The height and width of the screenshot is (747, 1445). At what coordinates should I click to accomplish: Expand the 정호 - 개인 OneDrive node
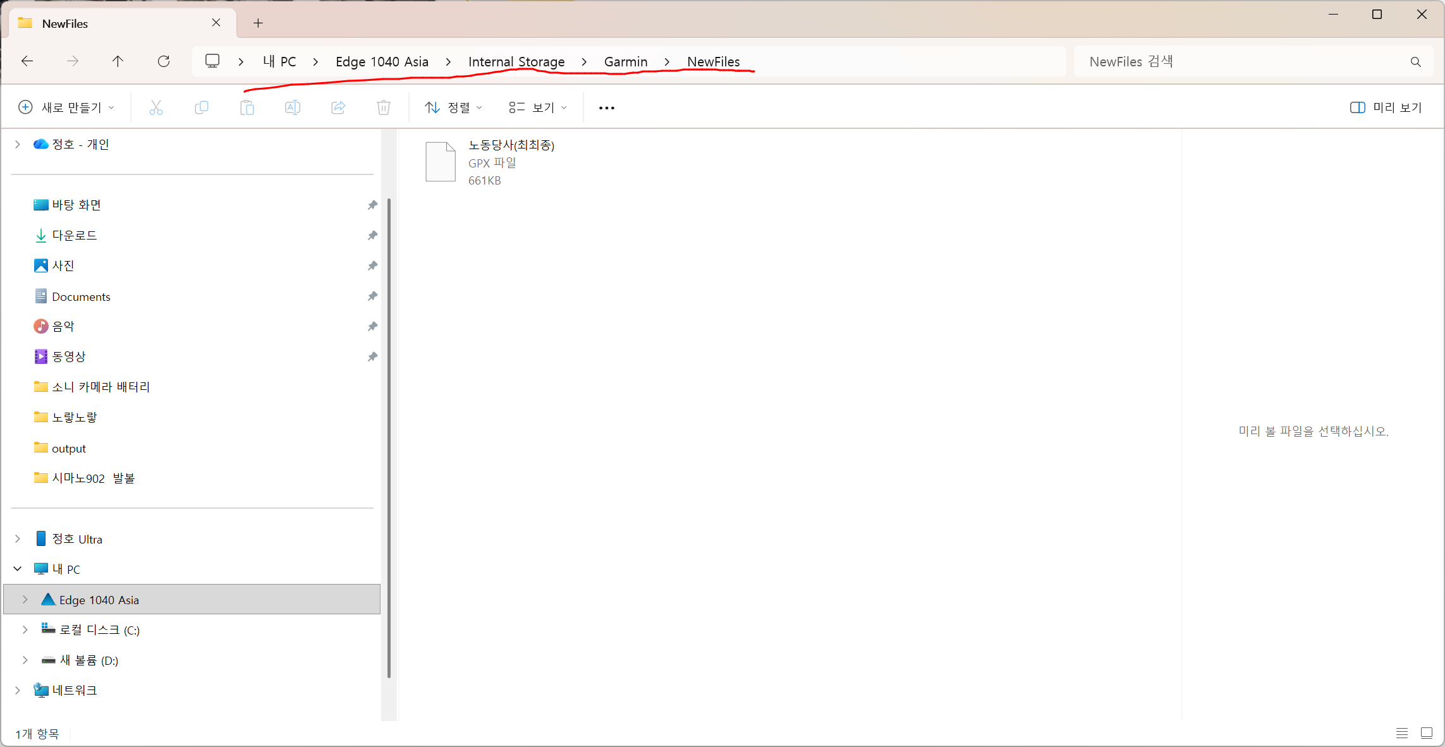pos(18,144)
